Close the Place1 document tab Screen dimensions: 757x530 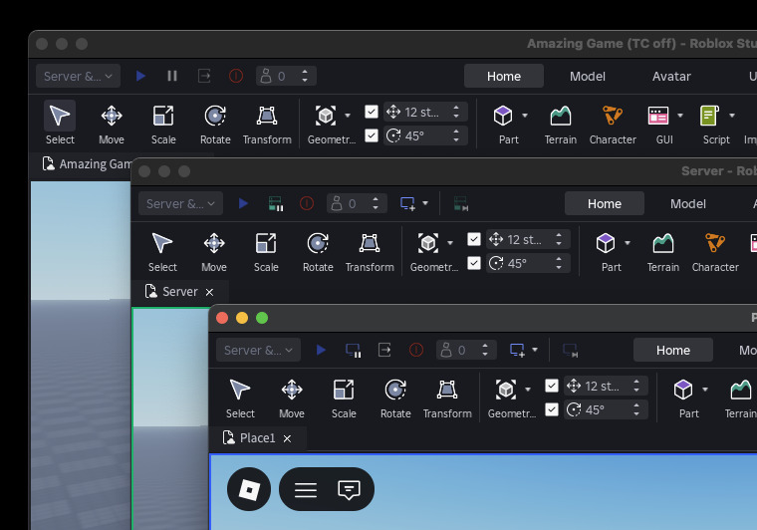[287, 438]
